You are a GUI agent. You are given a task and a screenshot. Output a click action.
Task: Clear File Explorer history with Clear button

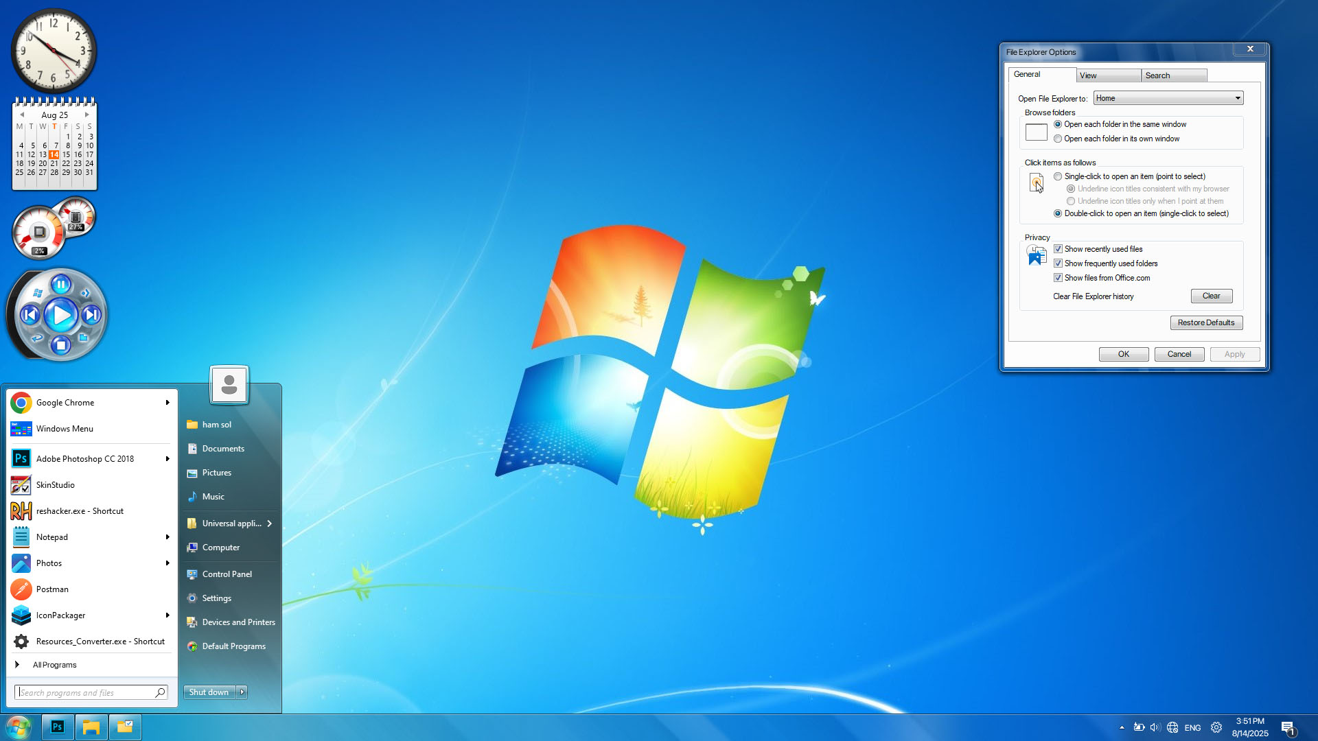[x=1211, y=296]
